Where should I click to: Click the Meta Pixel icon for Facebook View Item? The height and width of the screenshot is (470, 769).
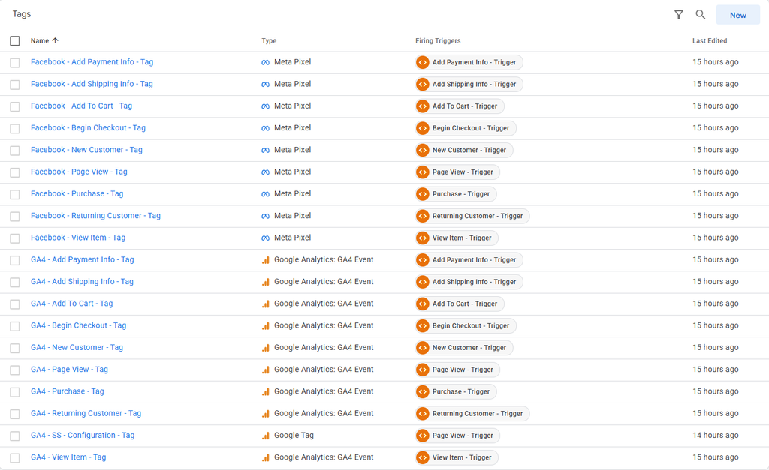(x=265, y=238)
